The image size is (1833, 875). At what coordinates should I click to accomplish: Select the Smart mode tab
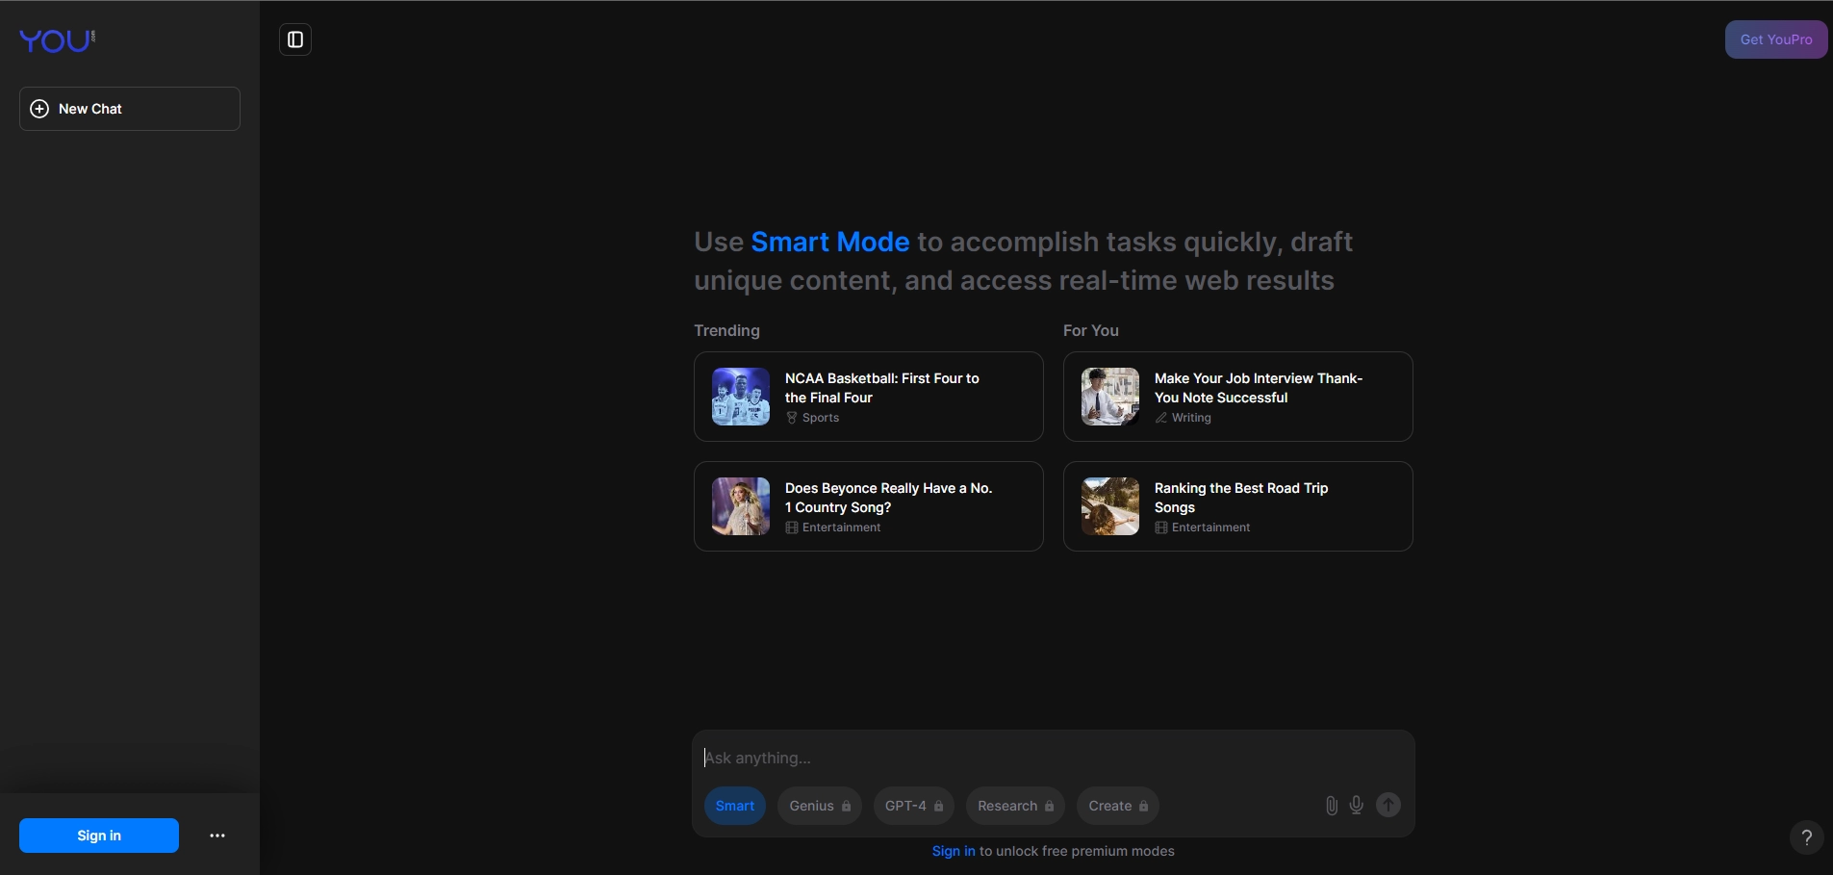pyautogui.click(x=735, y=806)
